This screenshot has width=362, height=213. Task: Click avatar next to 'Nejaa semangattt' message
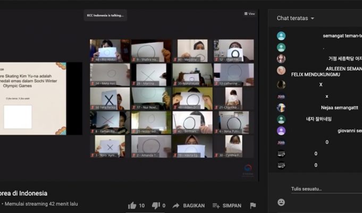[281, 108]
